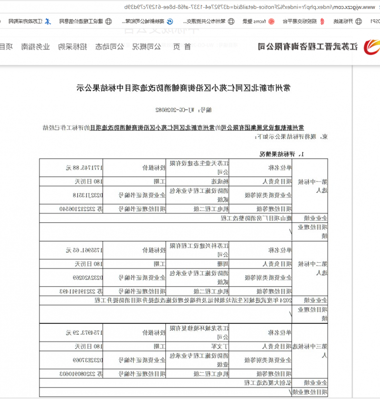Click the 第一中标候选人 cell
380x399 pixels.
click(310, 186)
